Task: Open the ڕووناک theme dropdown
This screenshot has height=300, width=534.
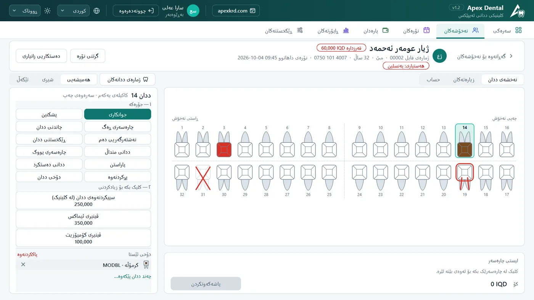Action: point(25,11)
